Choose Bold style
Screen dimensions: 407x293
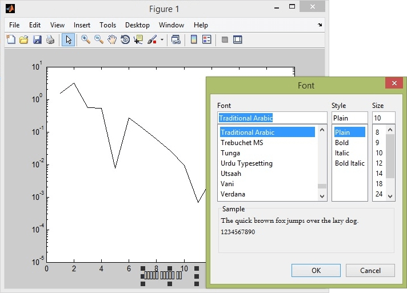click(350, 143)
